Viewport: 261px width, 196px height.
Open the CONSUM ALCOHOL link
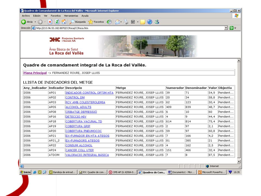[79, 145]
